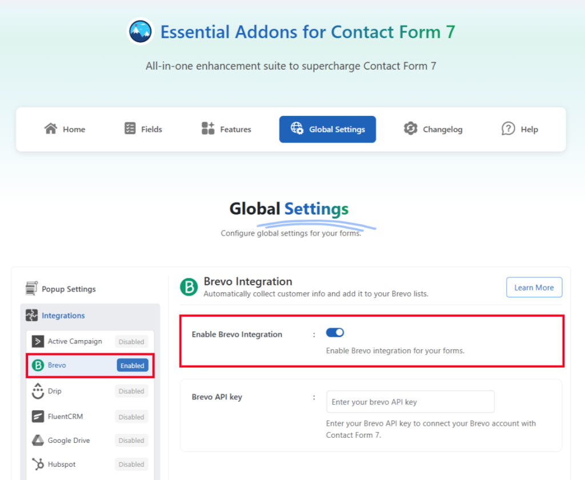Click the Drip smiley icon
This screenshot has width=585, height=480.
click(x=38, y=391)
